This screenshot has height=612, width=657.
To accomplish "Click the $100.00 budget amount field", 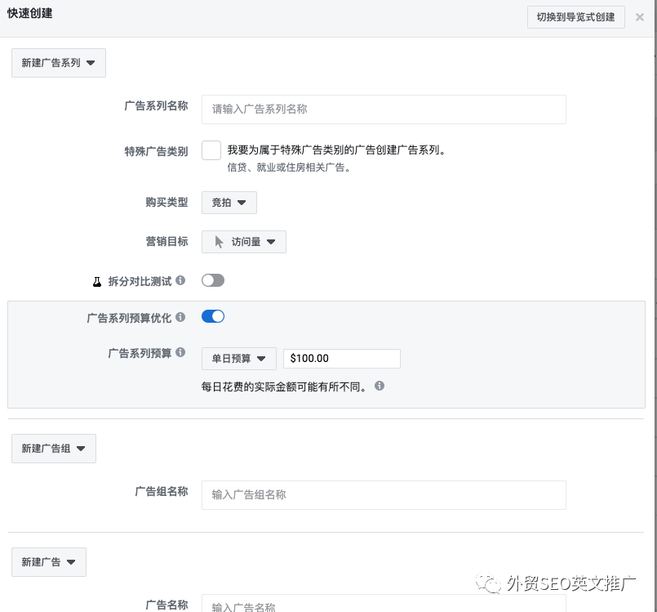I will click(341, 358).
